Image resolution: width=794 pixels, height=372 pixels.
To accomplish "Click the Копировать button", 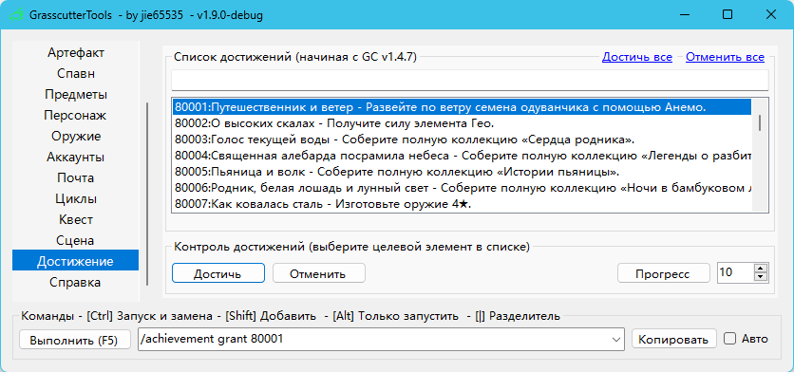I will pyautogui.click(x=674, y=339).
